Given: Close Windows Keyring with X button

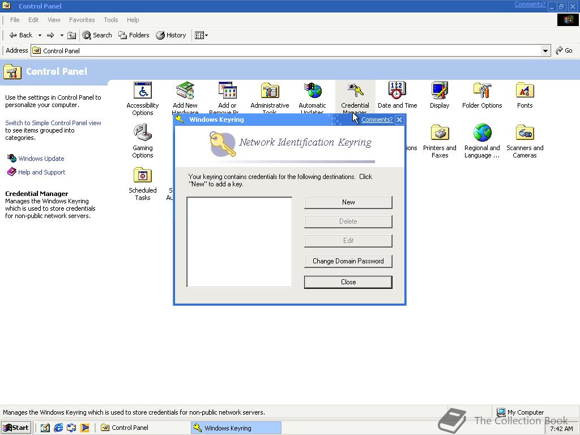Looking at the screenshot, I should pos(399,120).
